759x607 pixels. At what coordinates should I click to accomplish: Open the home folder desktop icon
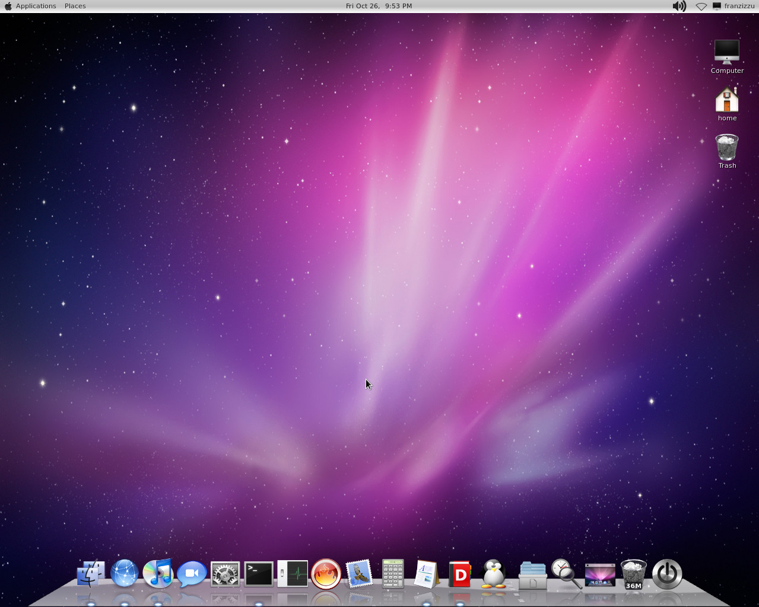(x=727, y=104)
